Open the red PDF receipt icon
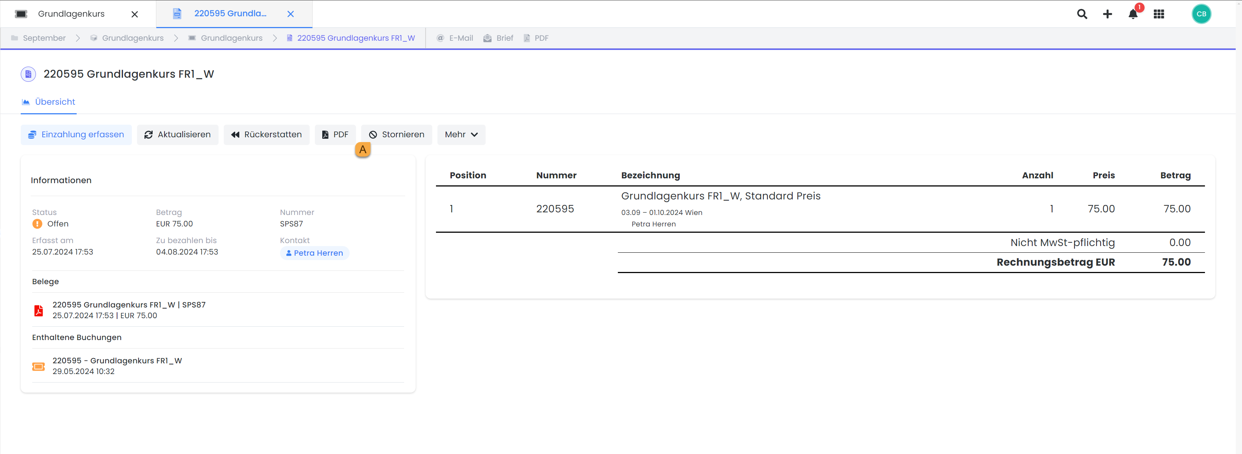 pos(39,310)
